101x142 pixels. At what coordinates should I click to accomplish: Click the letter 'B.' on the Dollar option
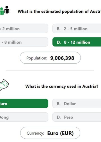pyautogui.click(x=59, y=104)
